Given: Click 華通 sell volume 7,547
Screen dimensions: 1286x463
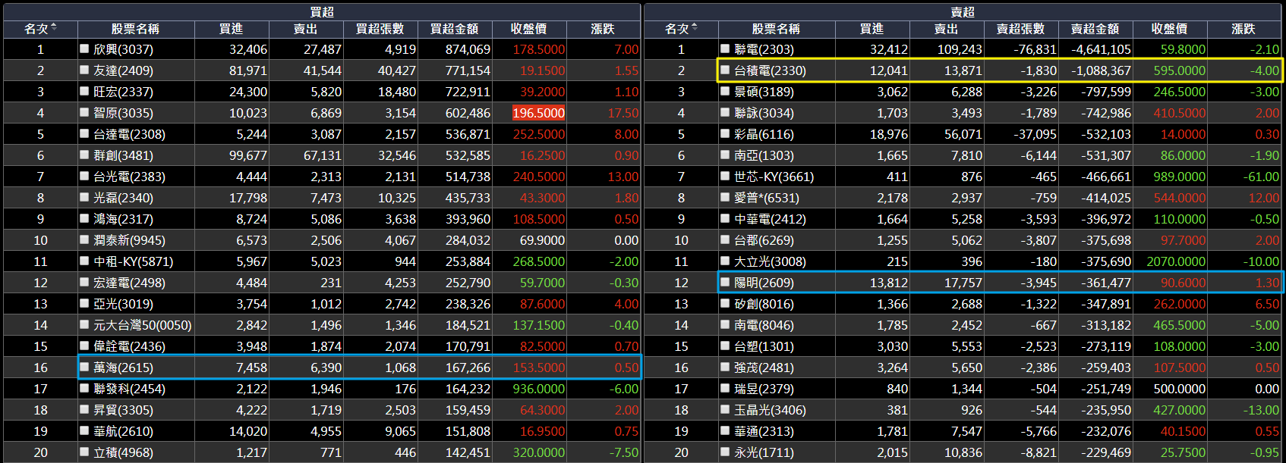Looking at the screenshot, I should [966, 431].
